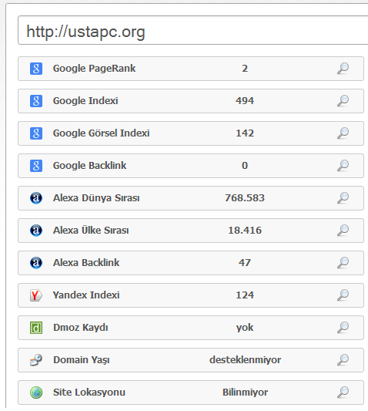Click the Google Görsel Indexi label
This screenshot has width=368, height=411.
(x=101, y=133)
